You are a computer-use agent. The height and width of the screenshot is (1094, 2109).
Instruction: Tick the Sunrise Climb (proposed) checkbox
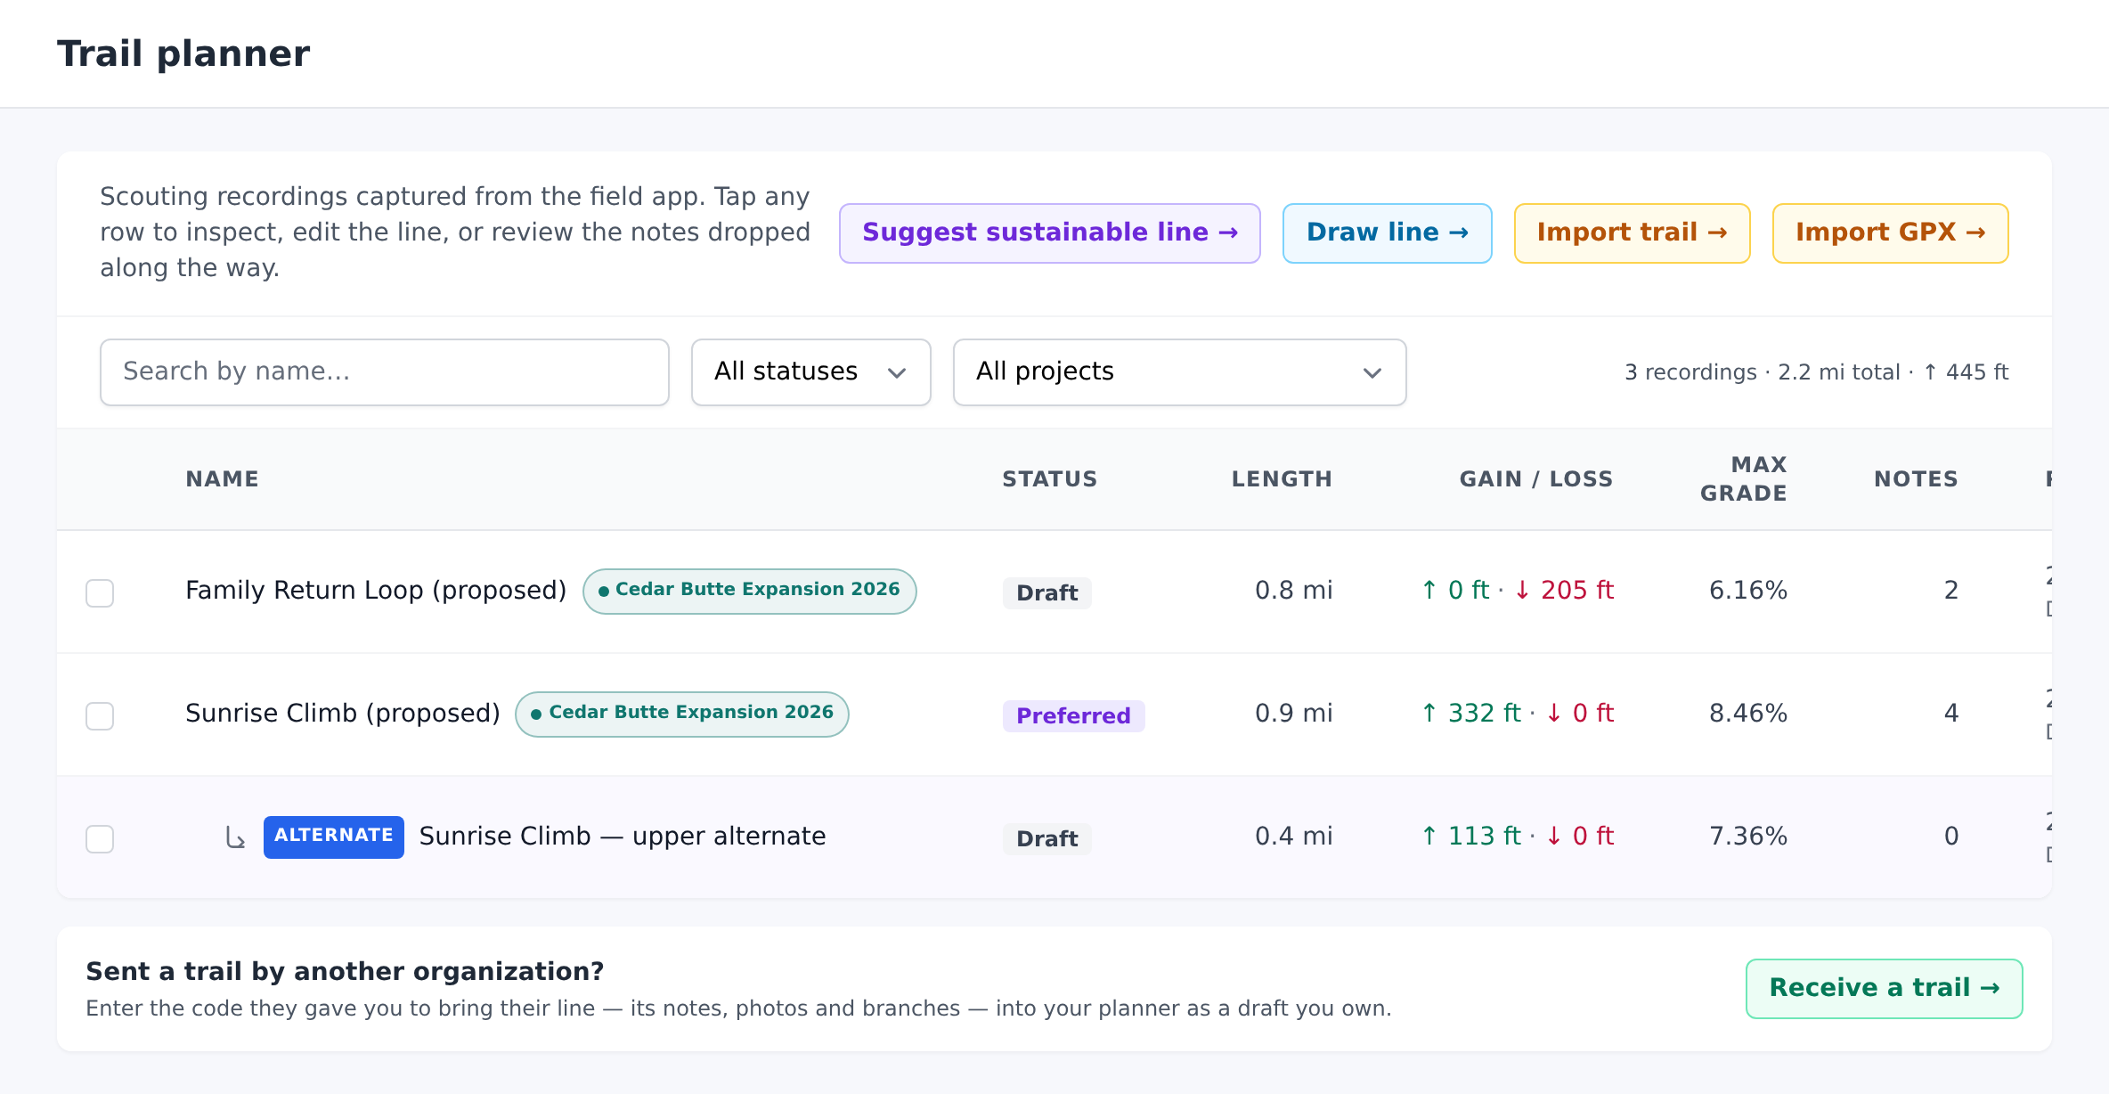(100, 716)
